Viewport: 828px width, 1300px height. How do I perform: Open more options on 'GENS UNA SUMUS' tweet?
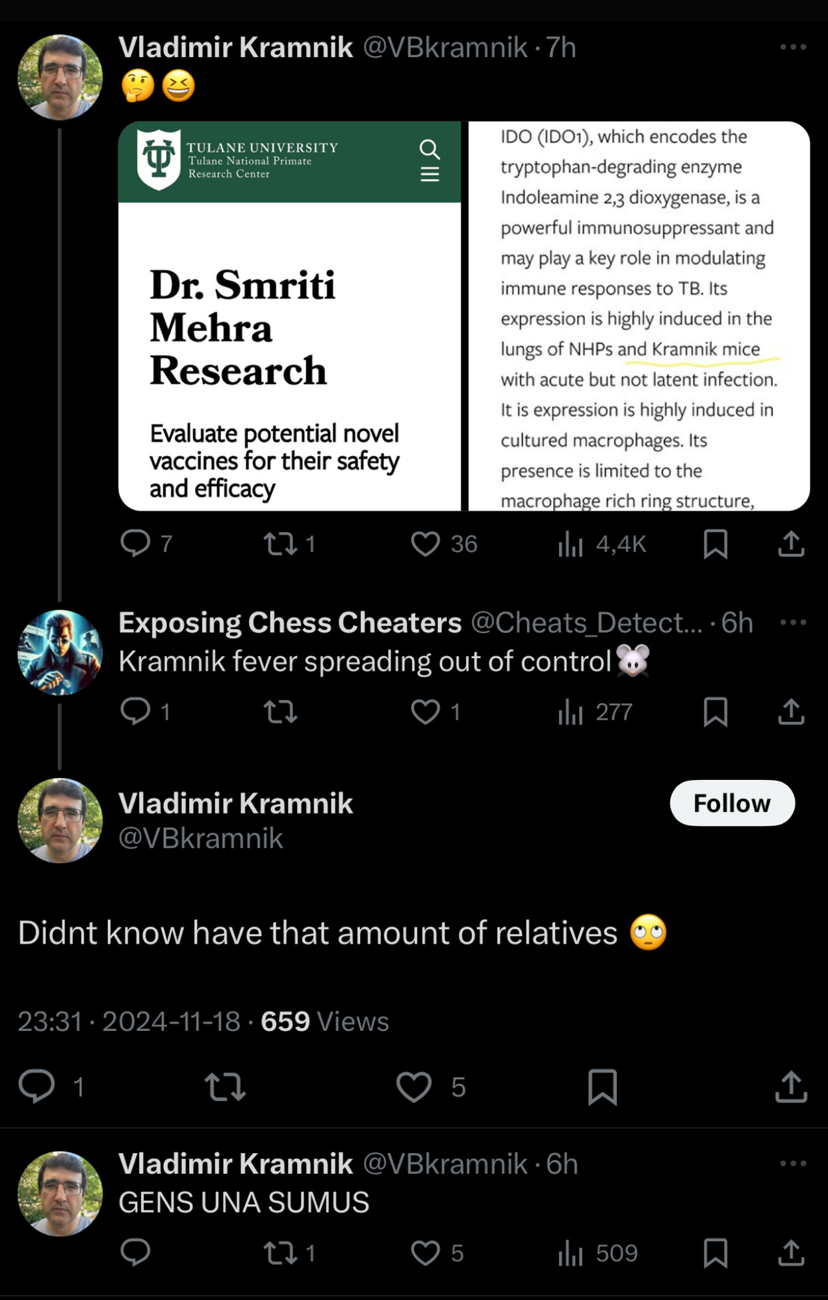pos(793,1163)
